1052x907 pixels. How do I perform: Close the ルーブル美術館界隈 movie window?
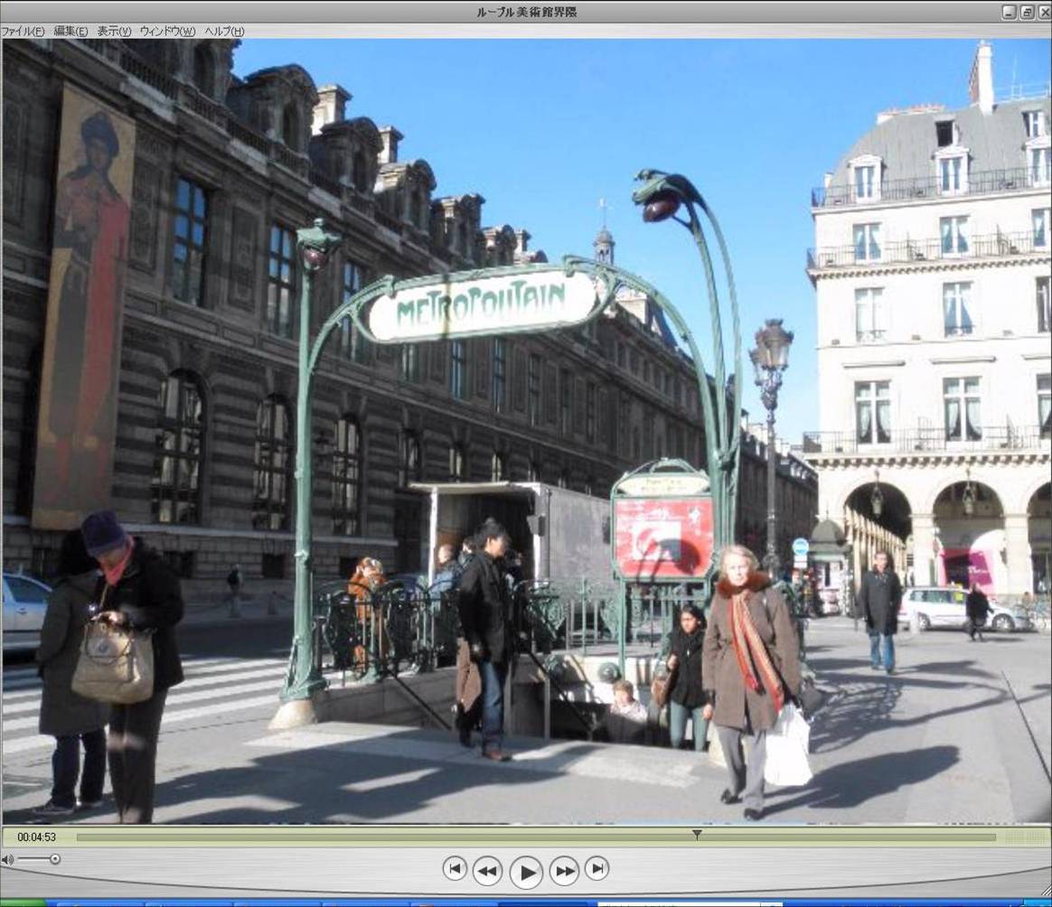[1043, 12]
